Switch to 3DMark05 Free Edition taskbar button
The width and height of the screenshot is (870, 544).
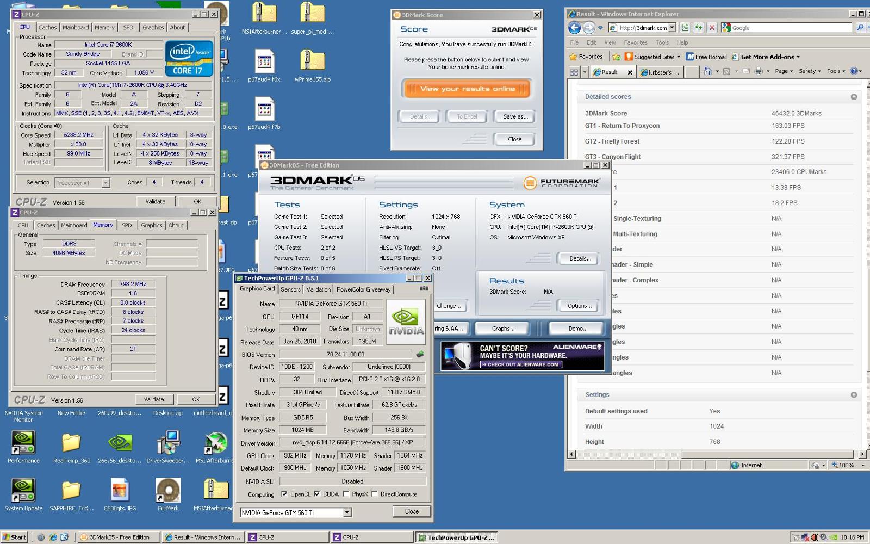pyautogui.click(x=119, y=537)
